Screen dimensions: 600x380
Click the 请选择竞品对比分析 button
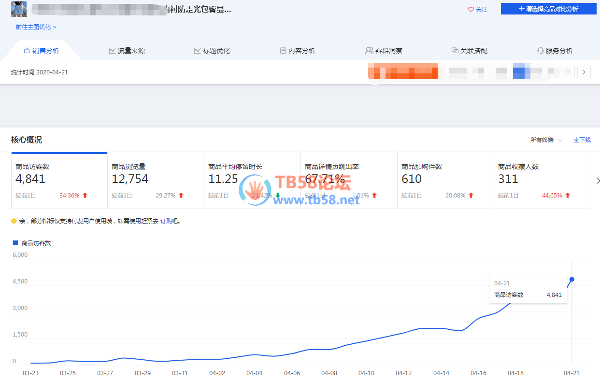coord(547,9)
